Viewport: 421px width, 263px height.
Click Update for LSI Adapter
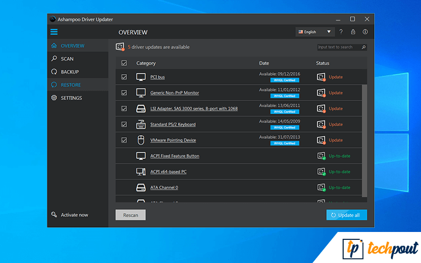click(336, 109)
